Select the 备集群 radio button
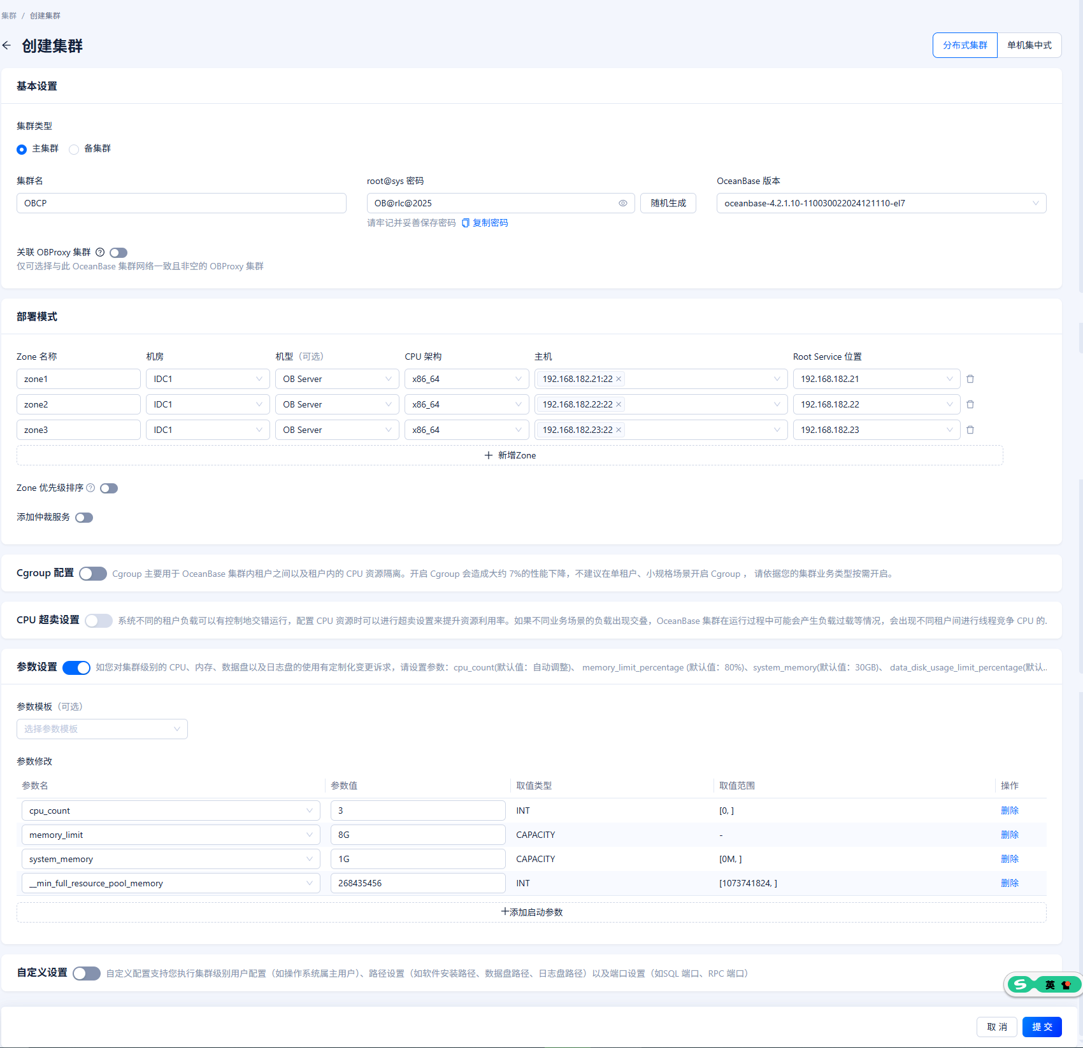Image resolution: width=1083 pixels, height=1048 pixels. tap(74, 149)
